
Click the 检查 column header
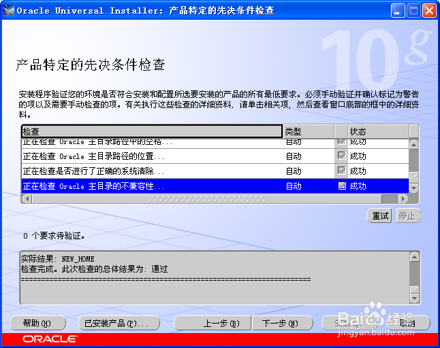pyautogui.click(x=152, y=131)
